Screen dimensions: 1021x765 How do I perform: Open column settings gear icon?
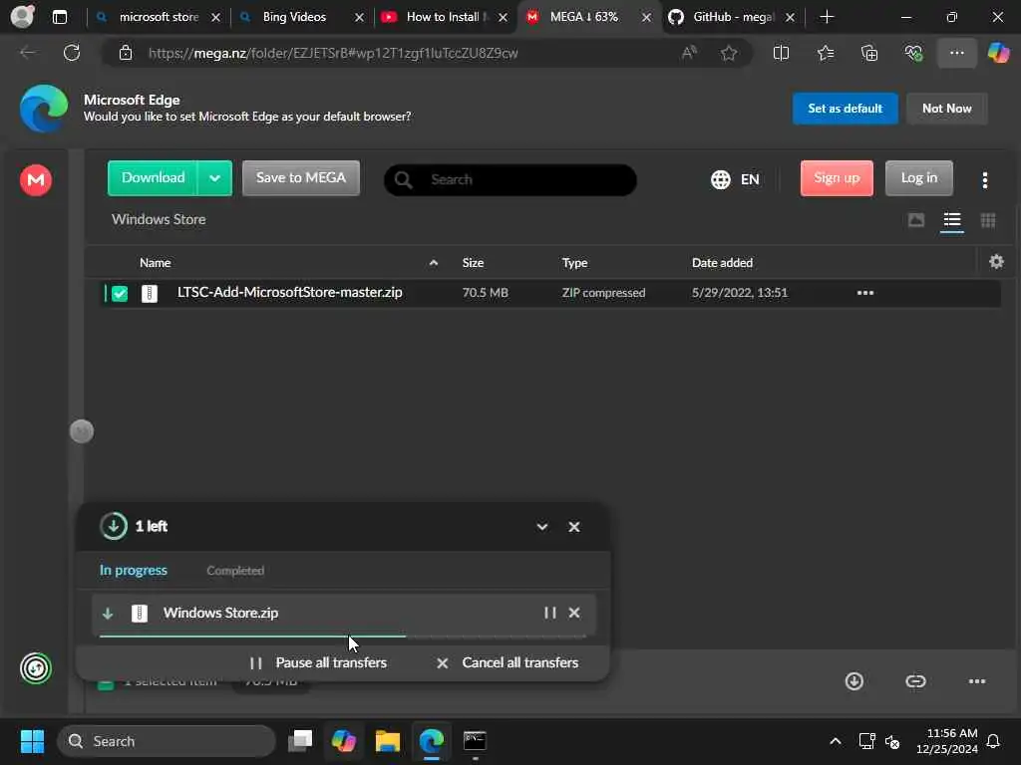coord(996,262)
